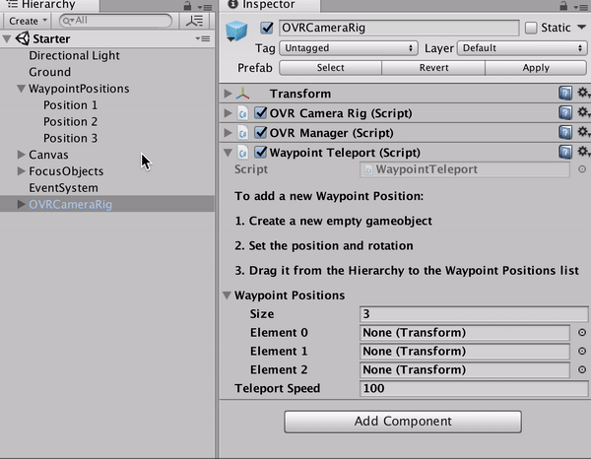Open Waypoint Teleport help reference
Screen dimensions: 591x459
pyautogui.click(x=565, y=152)
